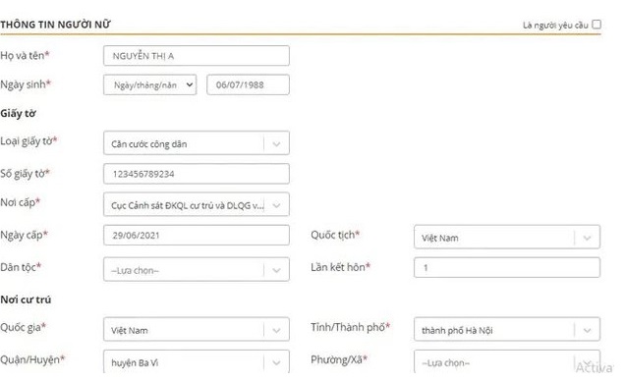Click the 'Ngày cấp' label
Viewport: 625px width, 382px height.
click(24, 235)
